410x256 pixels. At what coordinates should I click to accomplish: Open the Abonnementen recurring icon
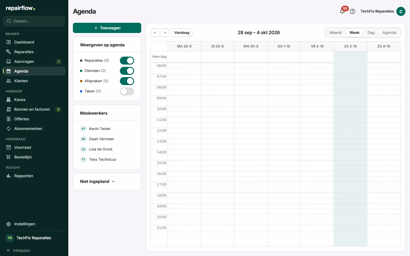pos(9,129)
